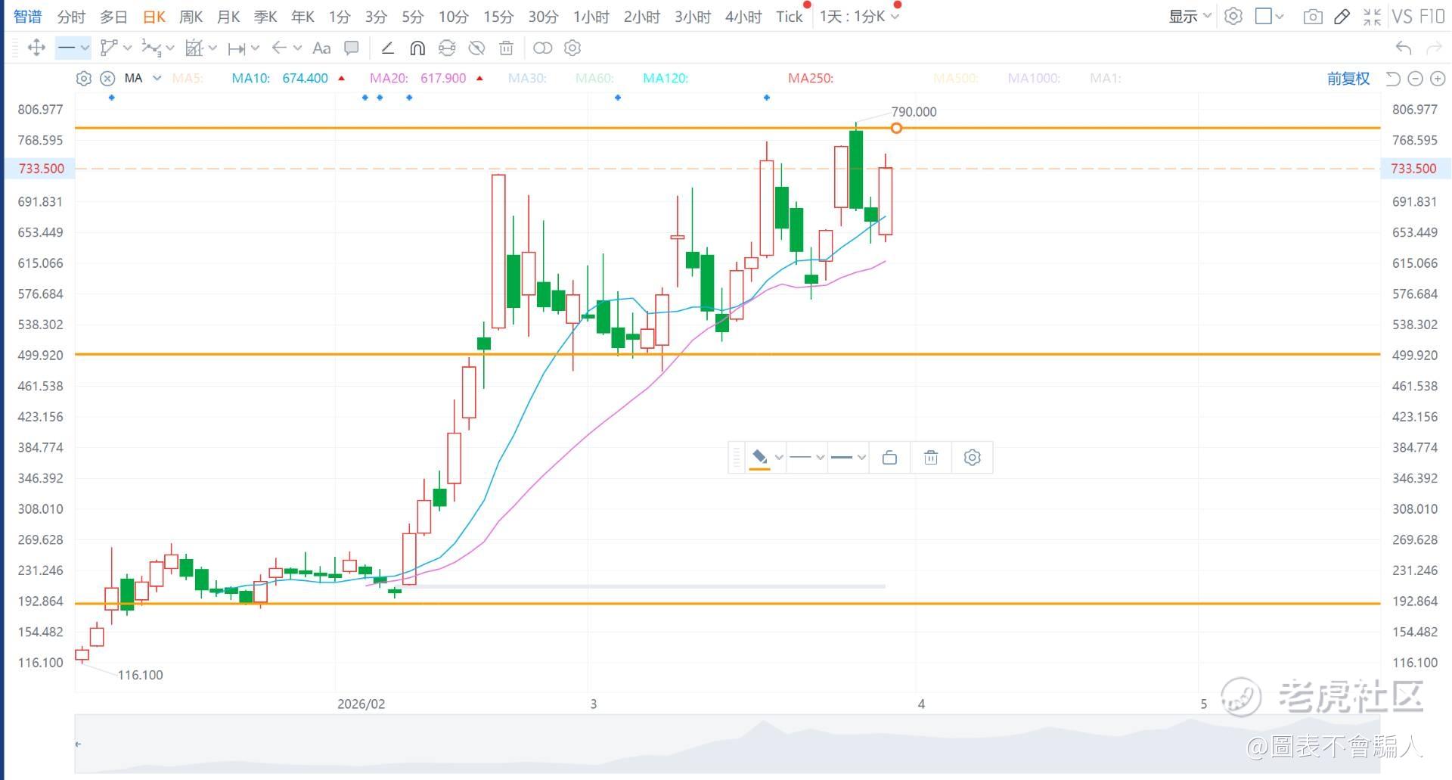
Task: Expand the arrow tool dropdown arrow
Action: (297, 48)
